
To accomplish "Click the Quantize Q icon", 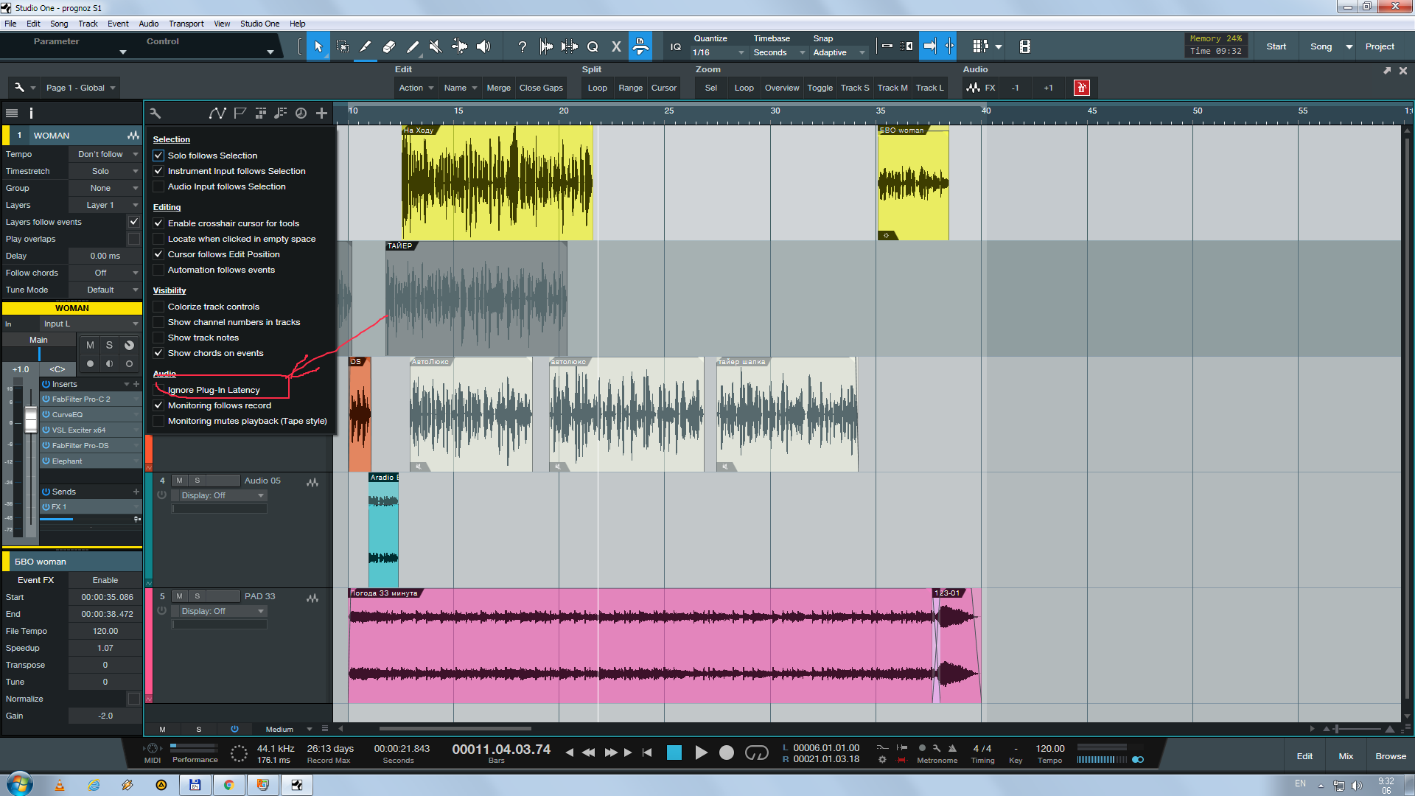I will [593, 46].
